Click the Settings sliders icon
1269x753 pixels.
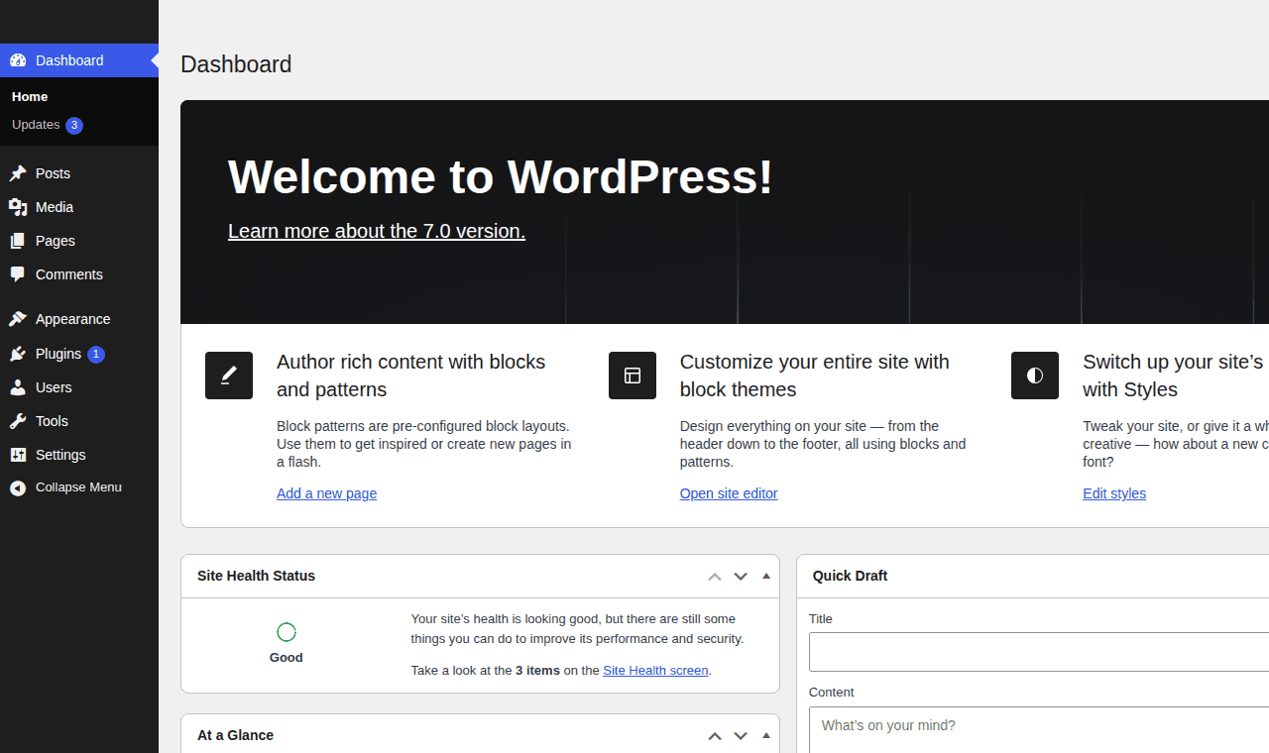point(18,455)
